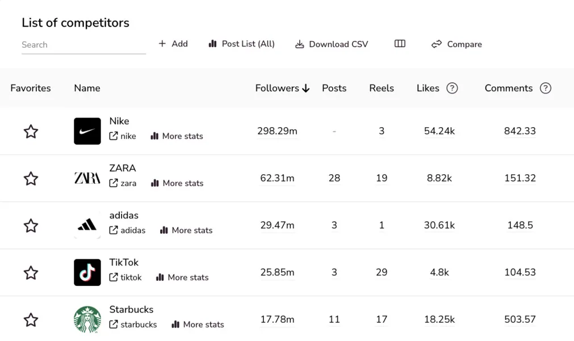Click the Compare icon
This screenshot has height=341, width=574.
[x=437, y=44]
